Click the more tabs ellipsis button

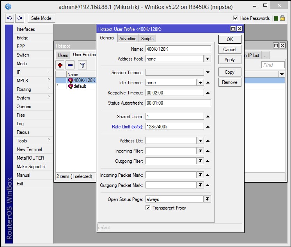pyautogui.click(x=266, y=55)
